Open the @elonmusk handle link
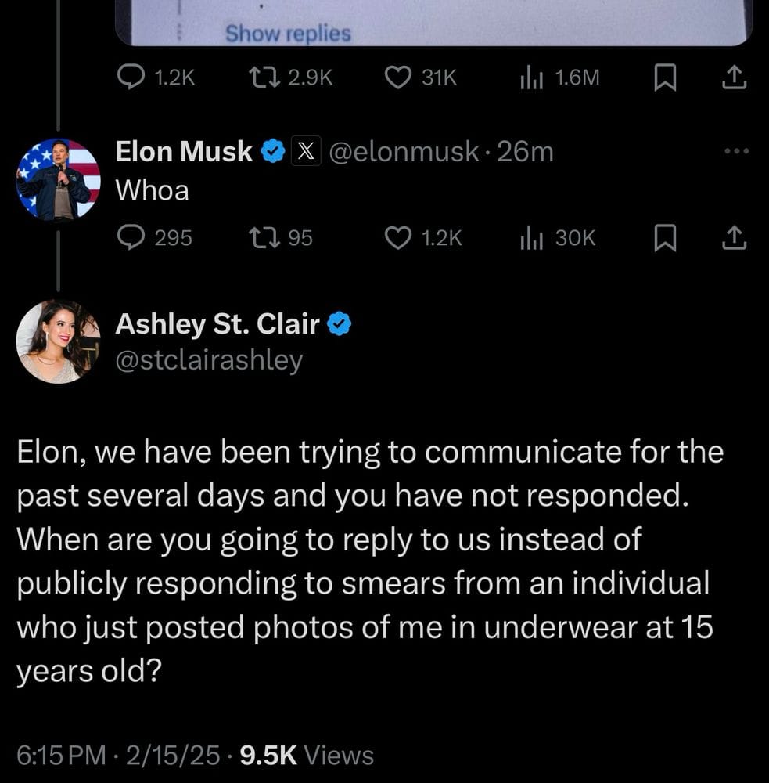769x783 pixels. [x=403, y=151]
